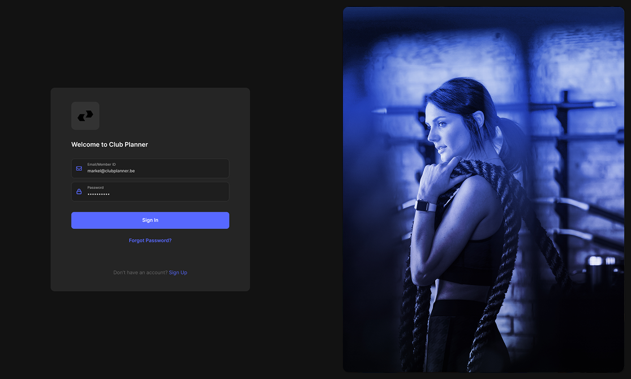
Task: Click the Don't have an account? text
Action: [140, 273]
